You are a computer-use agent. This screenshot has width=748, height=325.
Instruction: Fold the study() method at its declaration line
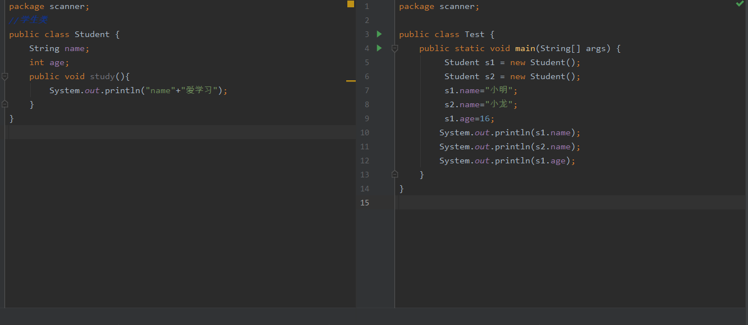click(x=4, y=76)
